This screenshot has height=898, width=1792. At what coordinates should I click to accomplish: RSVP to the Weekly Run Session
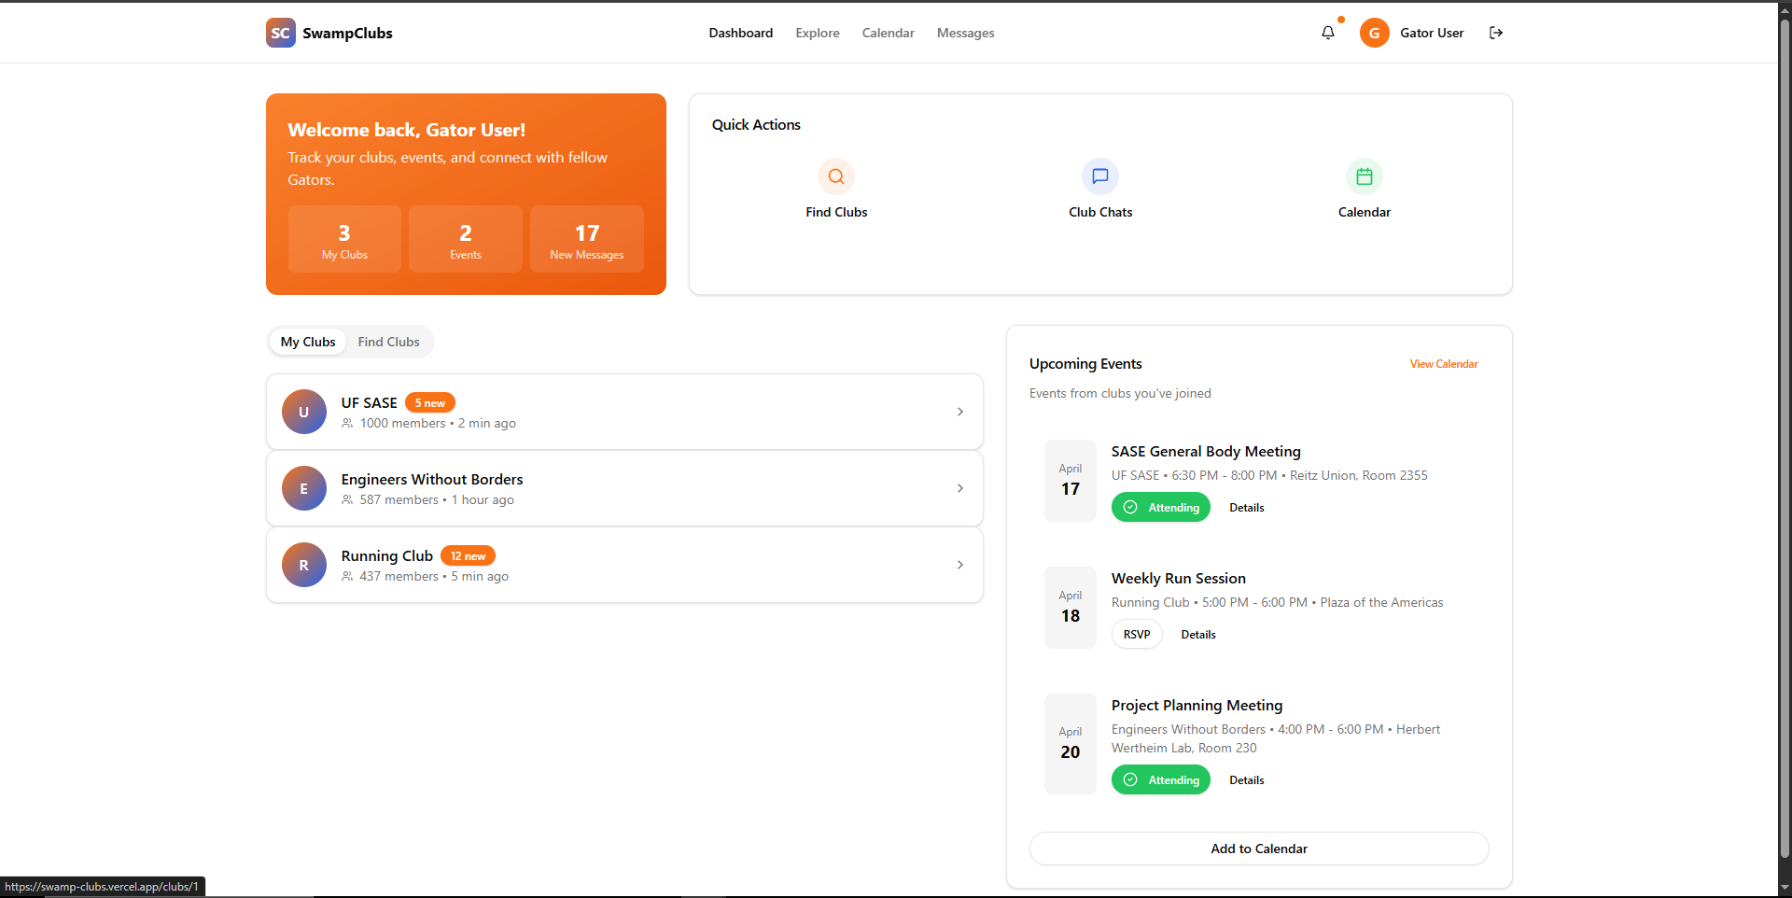pyautogui.click(x=1136, y=635)
